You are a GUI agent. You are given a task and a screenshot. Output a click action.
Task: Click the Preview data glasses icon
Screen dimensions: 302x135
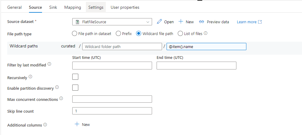pyautogui.click(x=202, y=22)
